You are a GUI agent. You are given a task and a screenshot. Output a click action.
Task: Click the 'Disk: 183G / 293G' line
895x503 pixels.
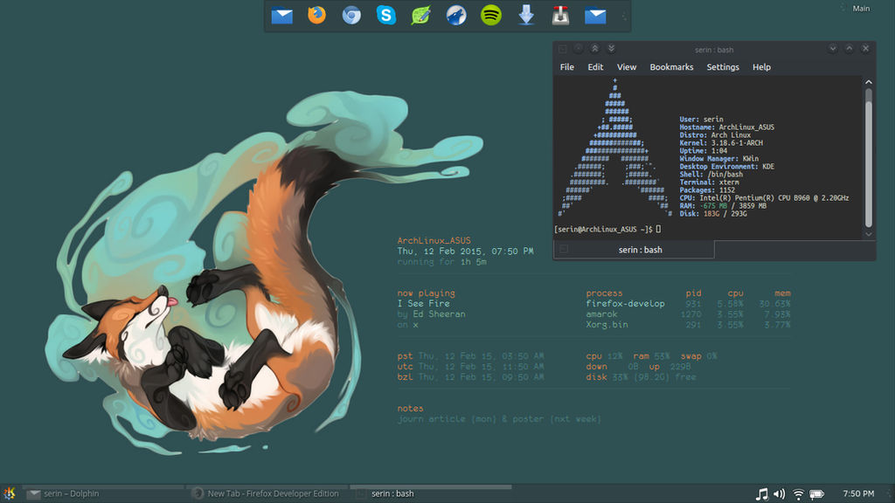(x=713, y=214)
